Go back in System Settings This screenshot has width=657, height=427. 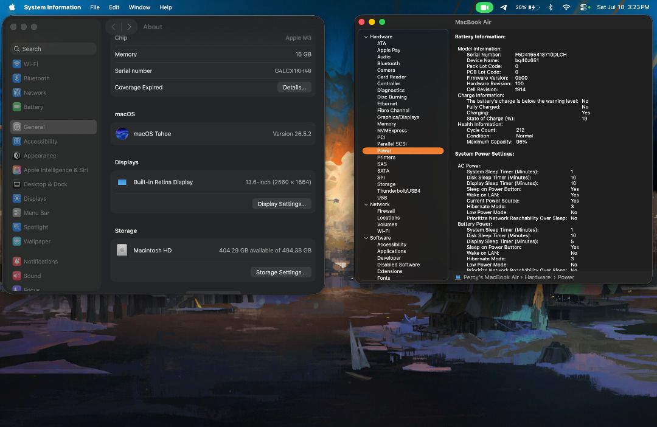[113, 27]
